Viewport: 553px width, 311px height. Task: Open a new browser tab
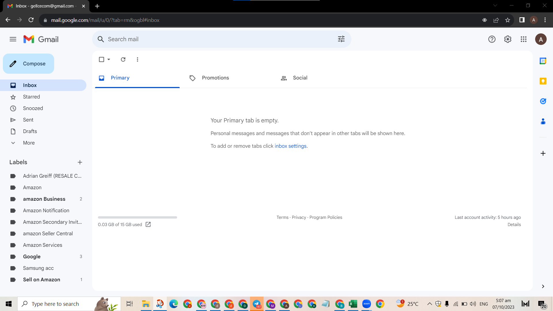click(97, 6)
